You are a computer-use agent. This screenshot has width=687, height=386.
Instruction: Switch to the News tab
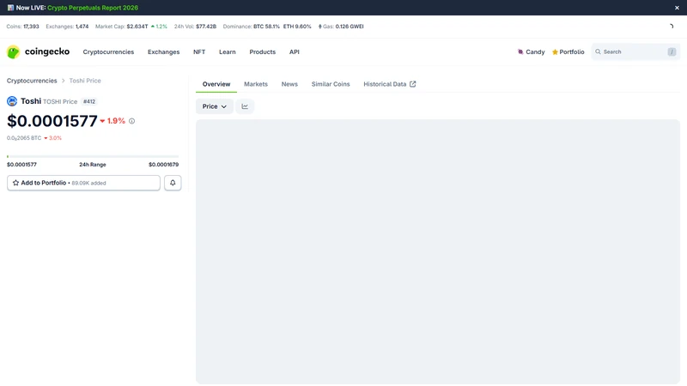pos(289,84)
